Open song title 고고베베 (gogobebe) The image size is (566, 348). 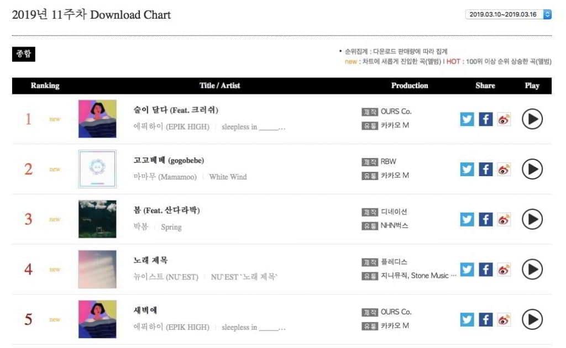tap(169, 160)
